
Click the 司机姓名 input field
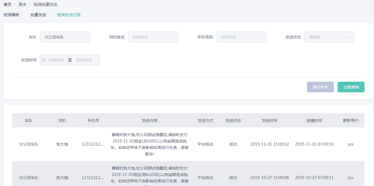click(153, 37)
